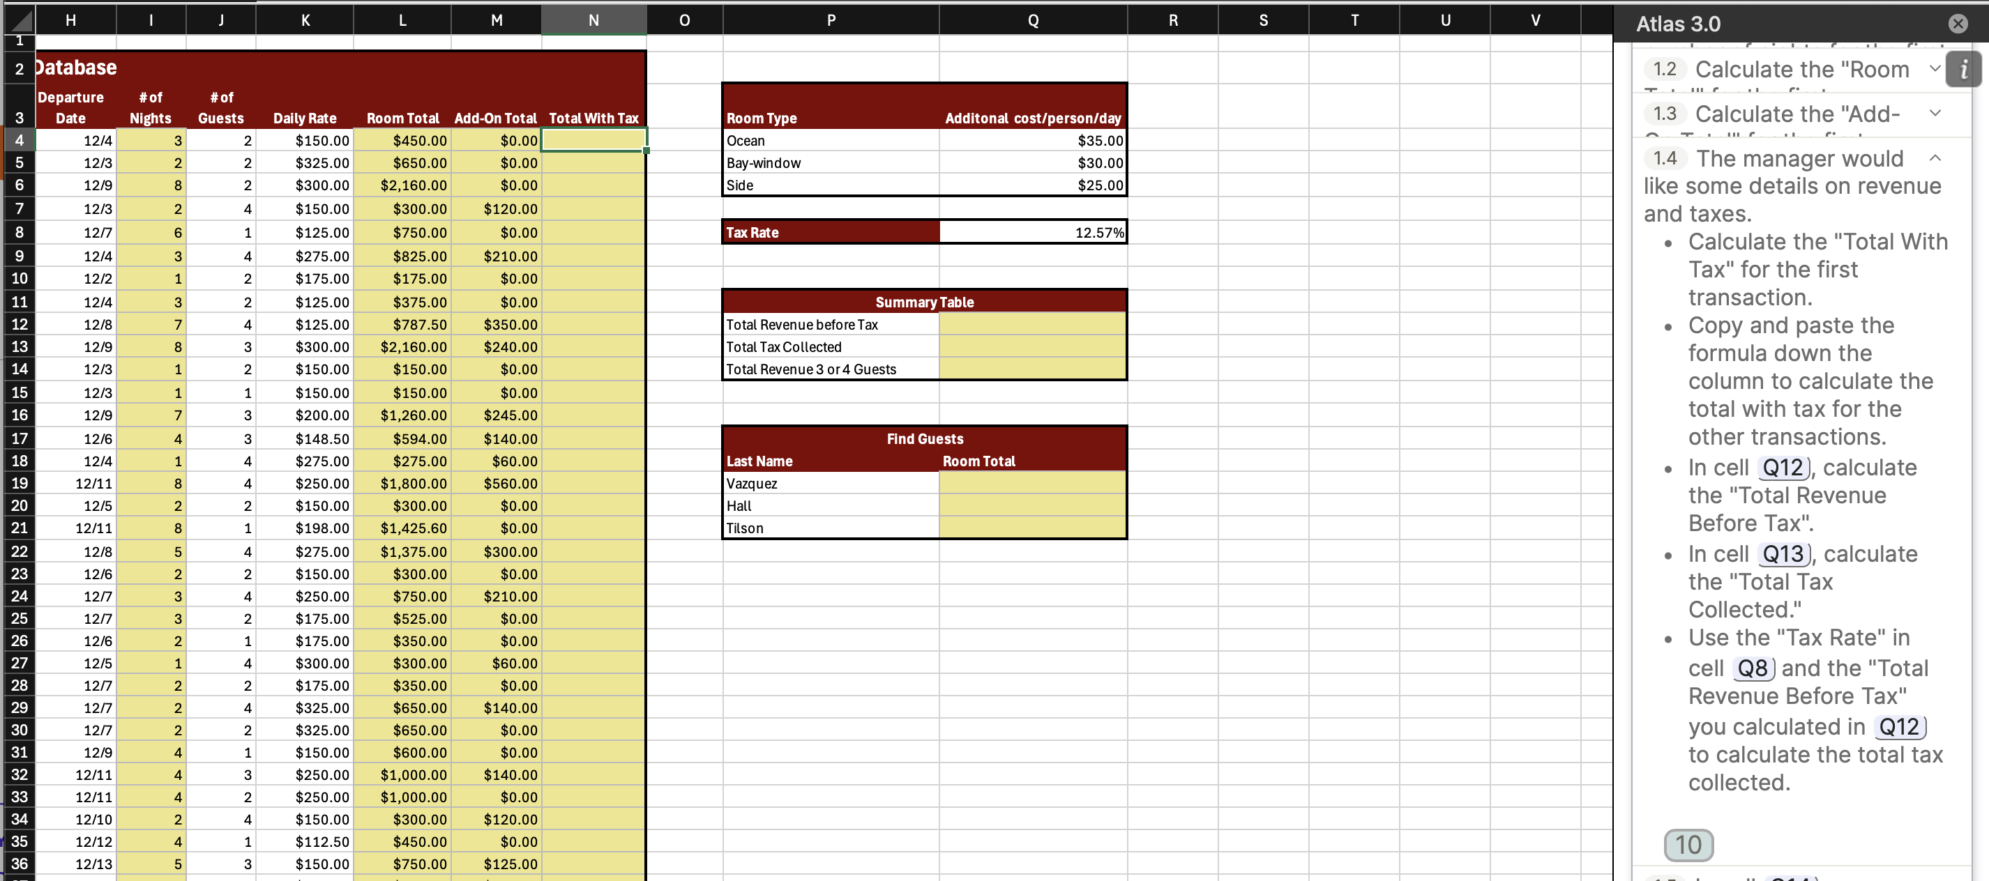Viewport: 1989px width, 881px height.
Task: Close the Atlas 3.0 panel
Action: (x=1959, y=23)
